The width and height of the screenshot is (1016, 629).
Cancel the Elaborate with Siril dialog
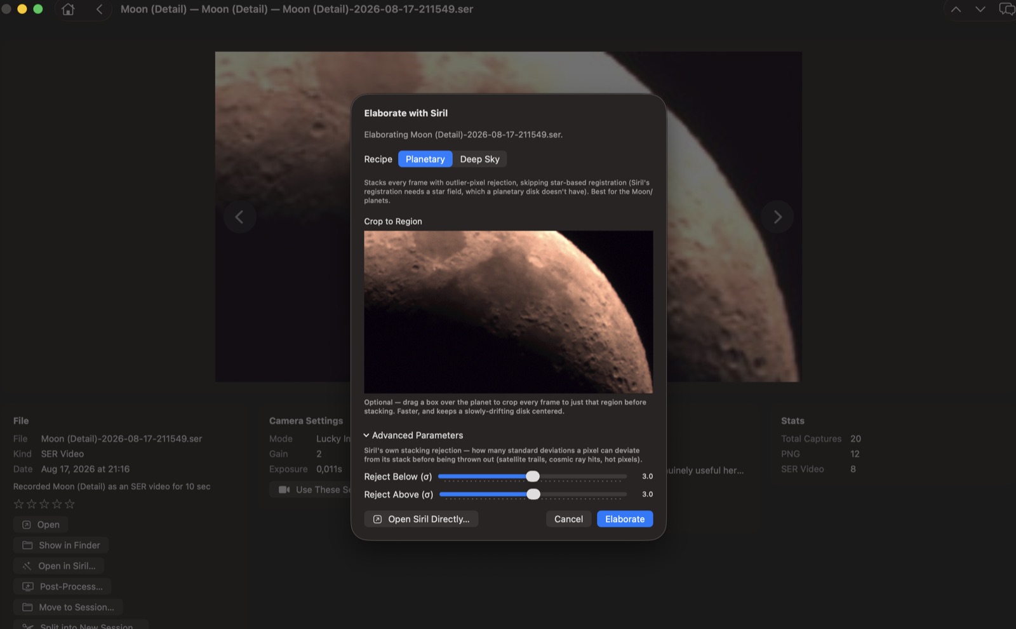tap(568, 519)
